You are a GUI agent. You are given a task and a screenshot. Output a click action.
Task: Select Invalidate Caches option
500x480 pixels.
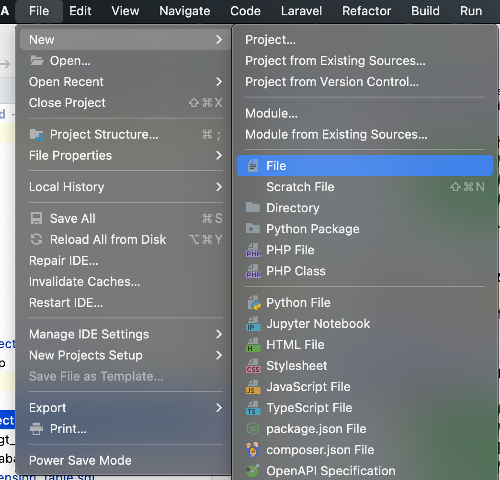tap(84, 281)
